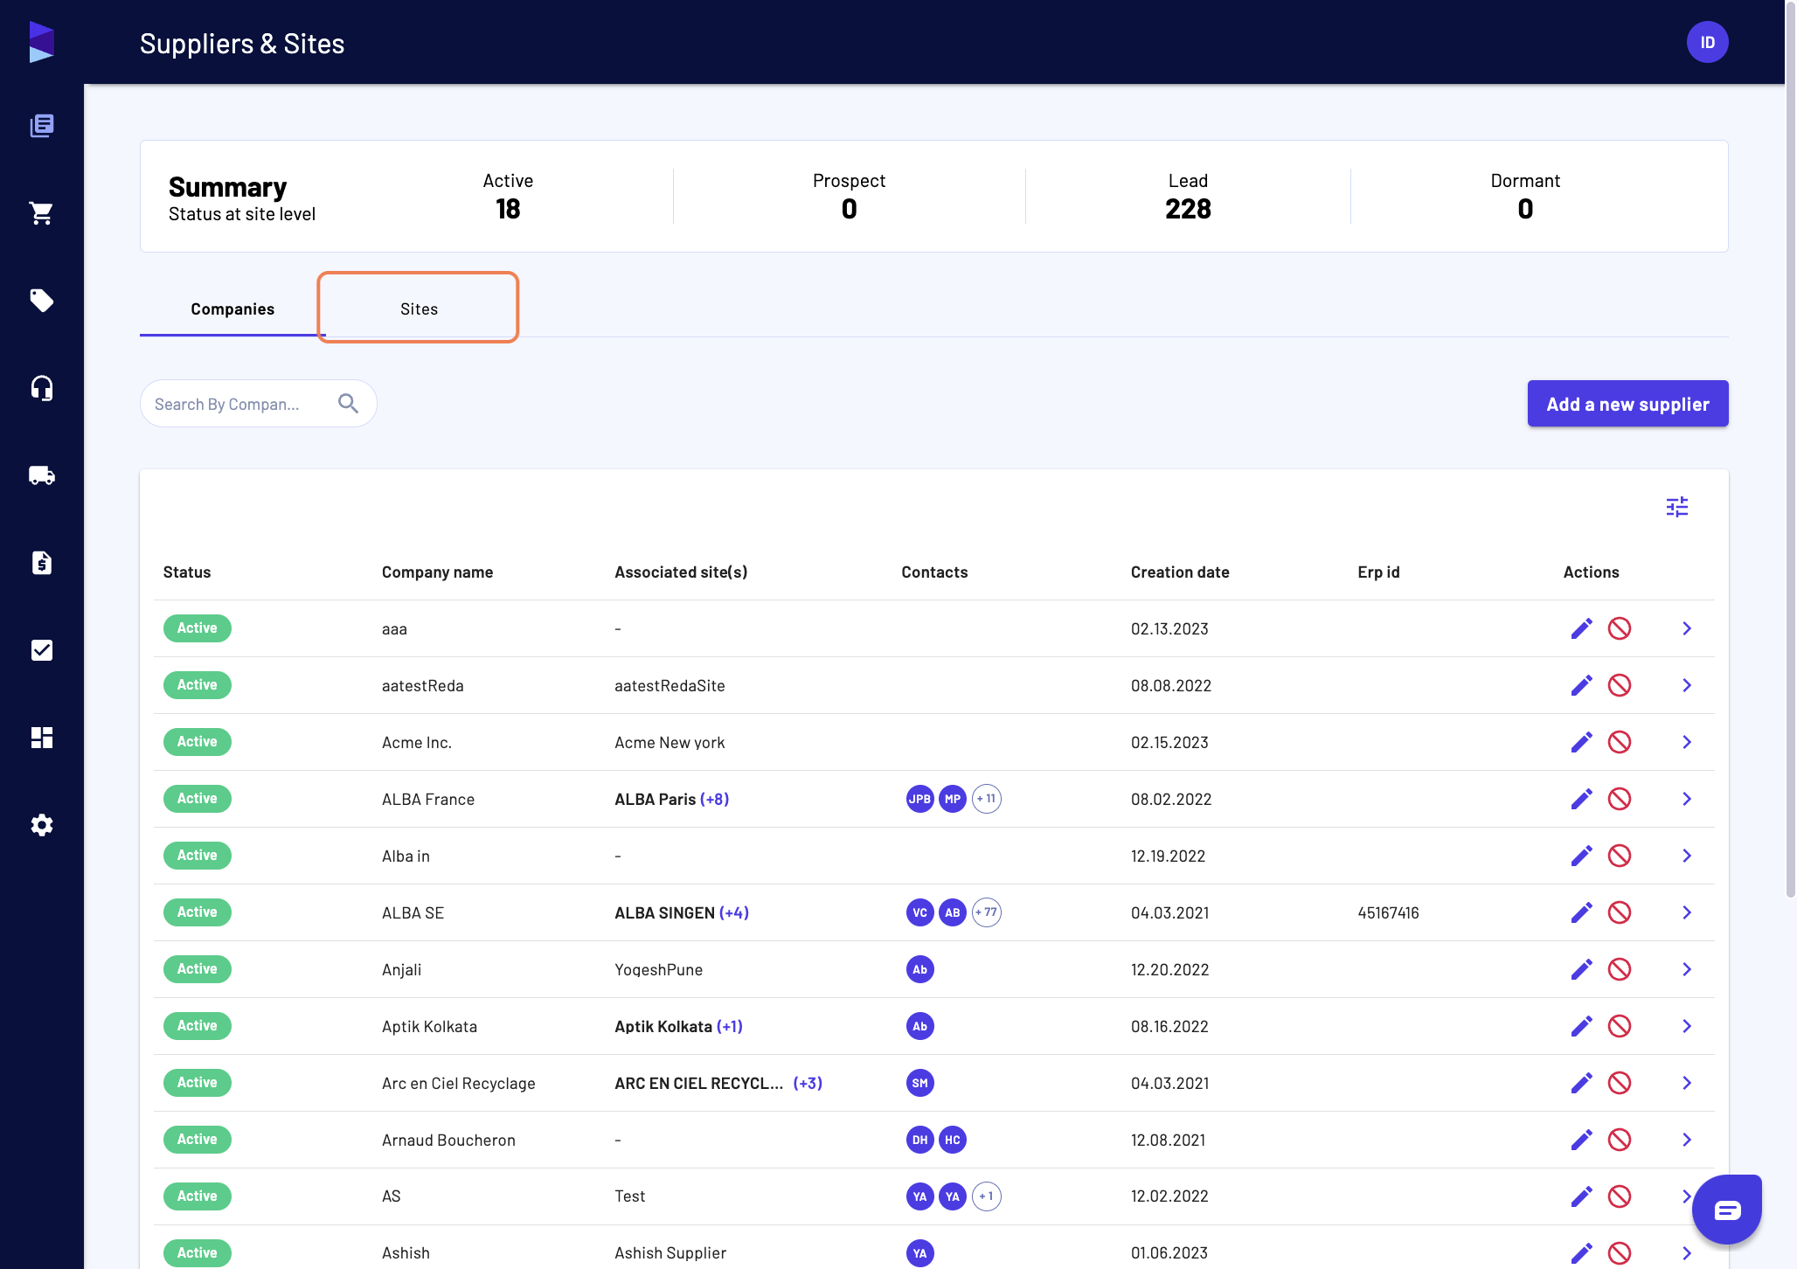This screenshot has height=1269, width=1797.
Task: Open the delivery truck sidebar icon
Action: (x=42, y=475)
